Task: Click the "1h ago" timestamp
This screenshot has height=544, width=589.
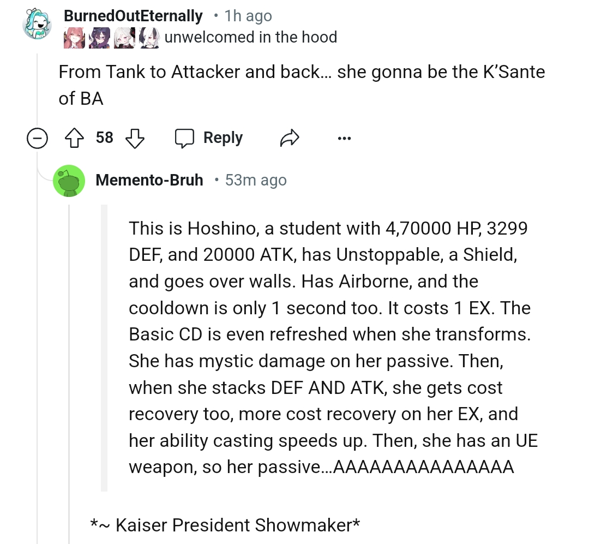Action: click(248, 16)
